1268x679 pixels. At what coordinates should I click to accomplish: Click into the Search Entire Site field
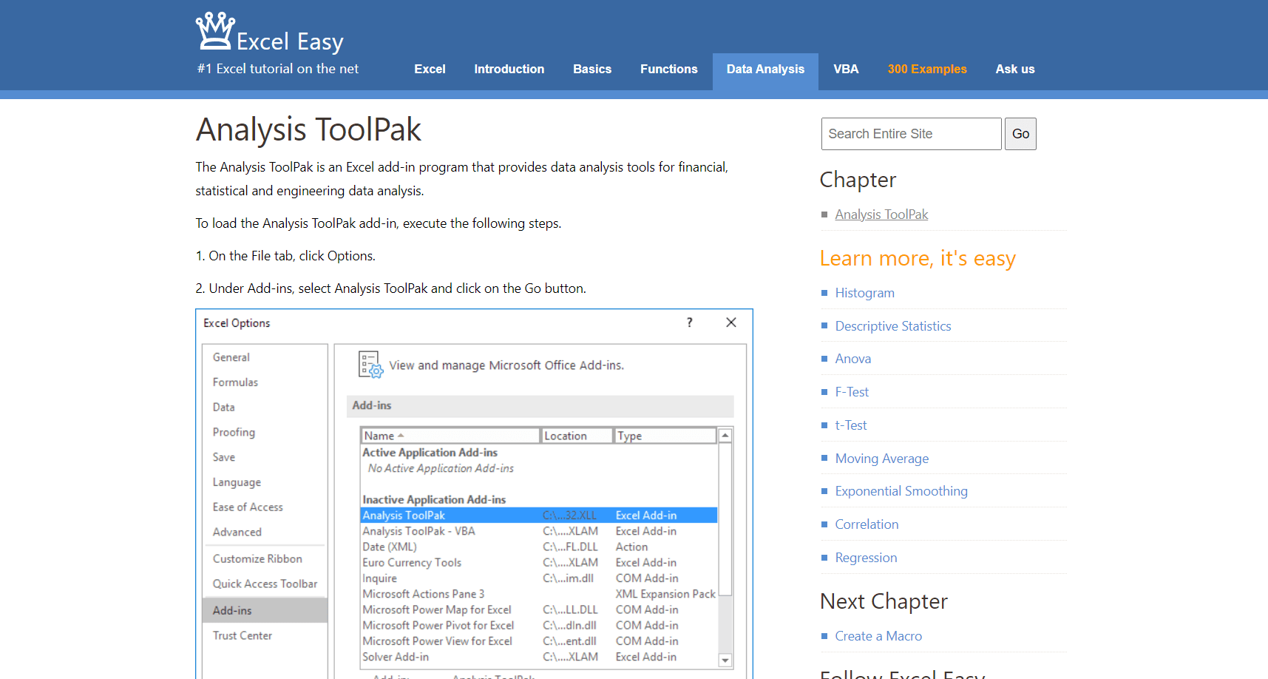[x=910, y=134]
